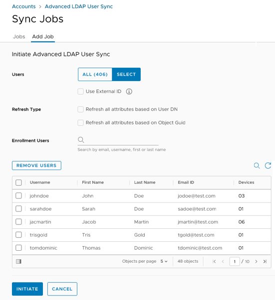Click the search magnifier above the table
275x300 pixels.
coord(257,166)
